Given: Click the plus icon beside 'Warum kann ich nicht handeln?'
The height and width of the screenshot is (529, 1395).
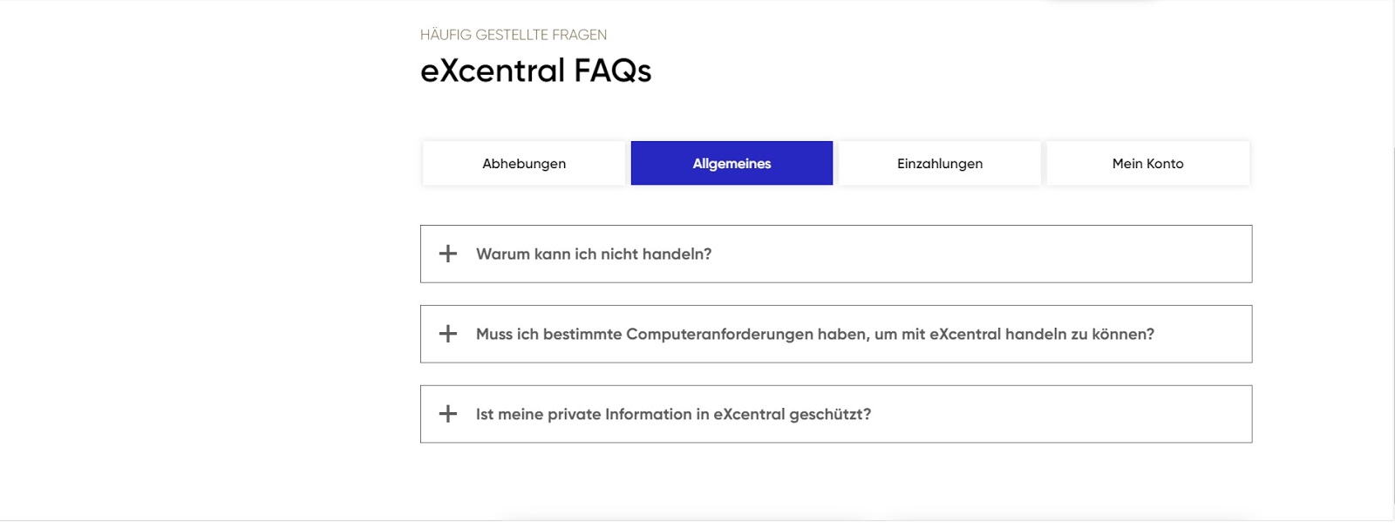Looking at the screenshot, I should pos(448,254).
